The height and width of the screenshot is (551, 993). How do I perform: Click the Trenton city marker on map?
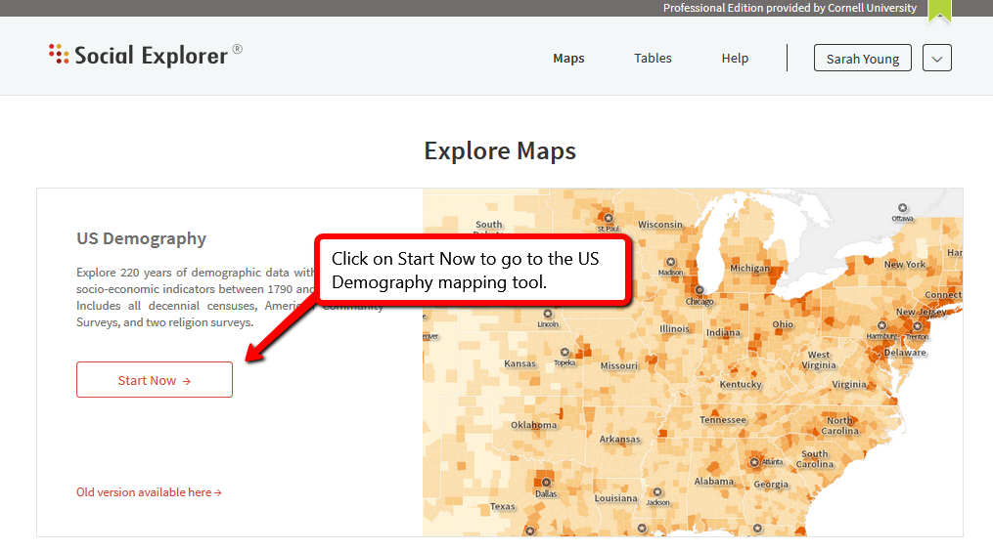coord(917,326)
